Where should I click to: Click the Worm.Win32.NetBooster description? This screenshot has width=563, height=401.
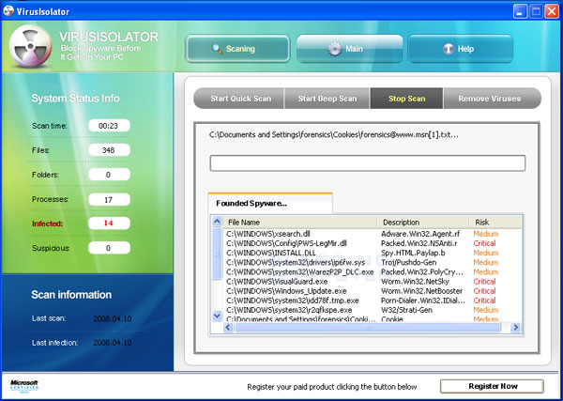pos(421,291)
